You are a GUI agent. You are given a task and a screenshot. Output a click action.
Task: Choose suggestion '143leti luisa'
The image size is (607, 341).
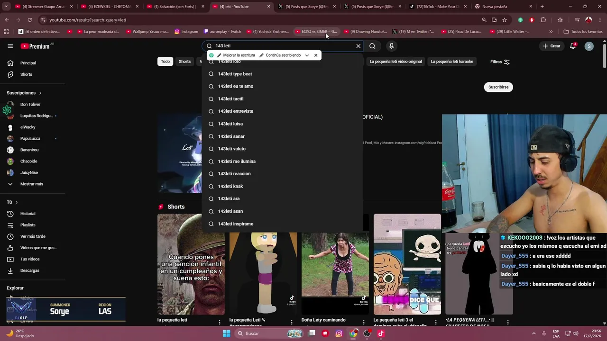282,124
